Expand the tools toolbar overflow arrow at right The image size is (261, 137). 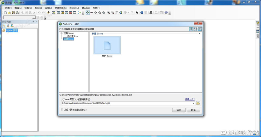(x=169, y=14)
